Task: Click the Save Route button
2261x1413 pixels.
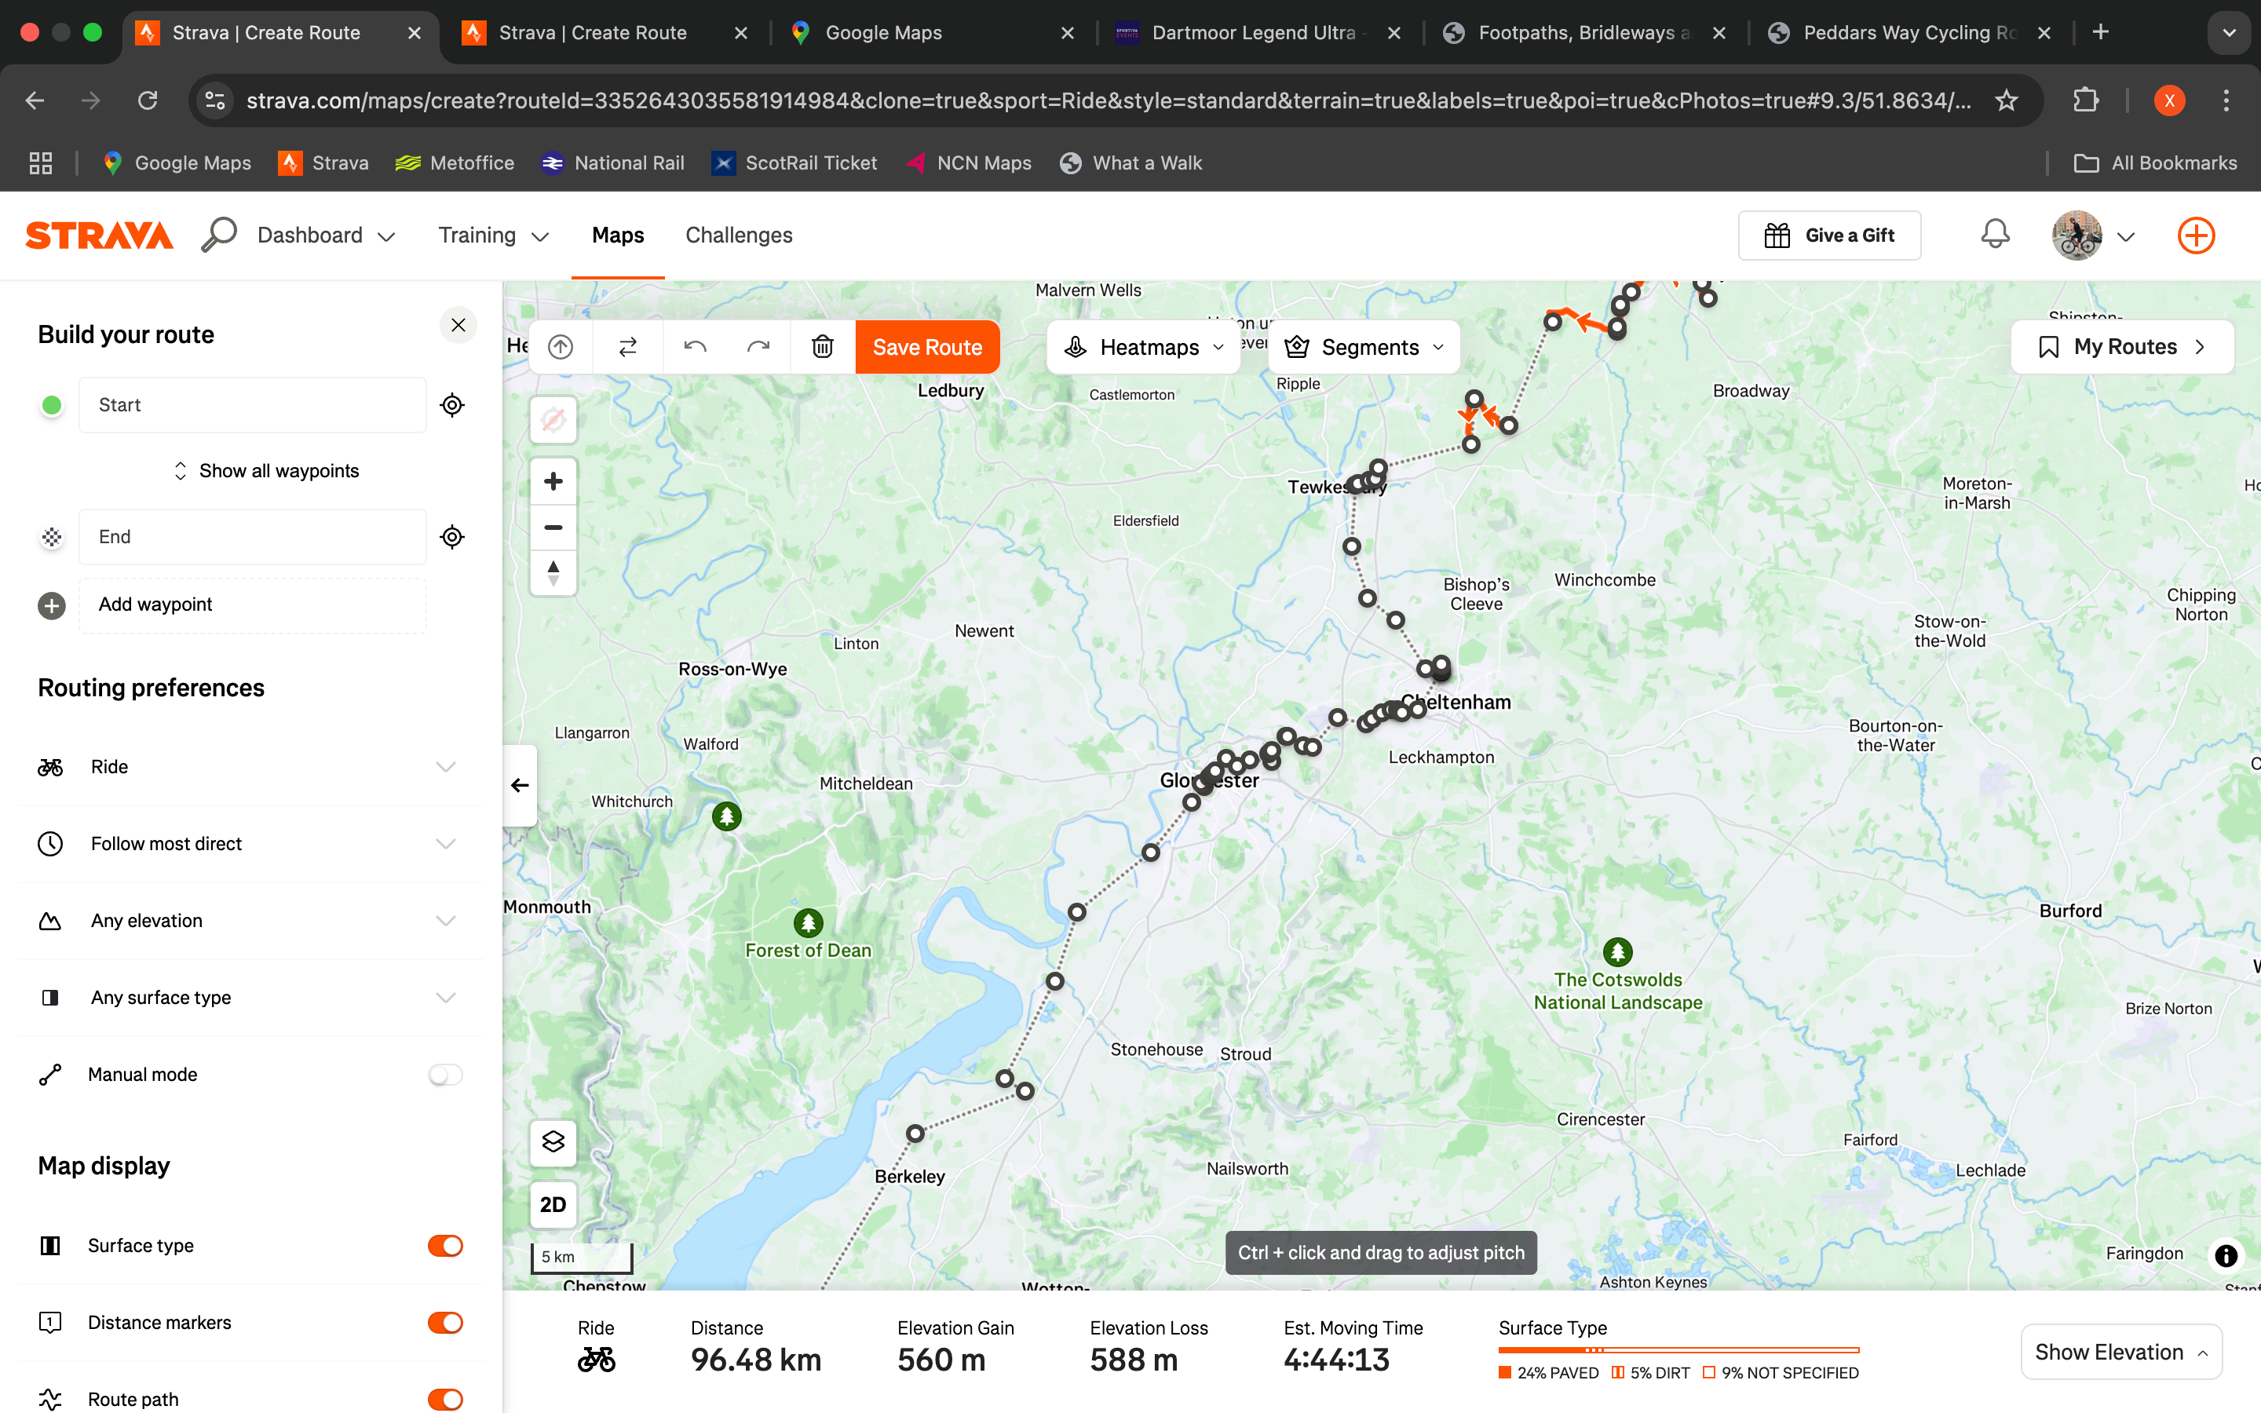Action: pyautogui.click(x=927, y=347)
